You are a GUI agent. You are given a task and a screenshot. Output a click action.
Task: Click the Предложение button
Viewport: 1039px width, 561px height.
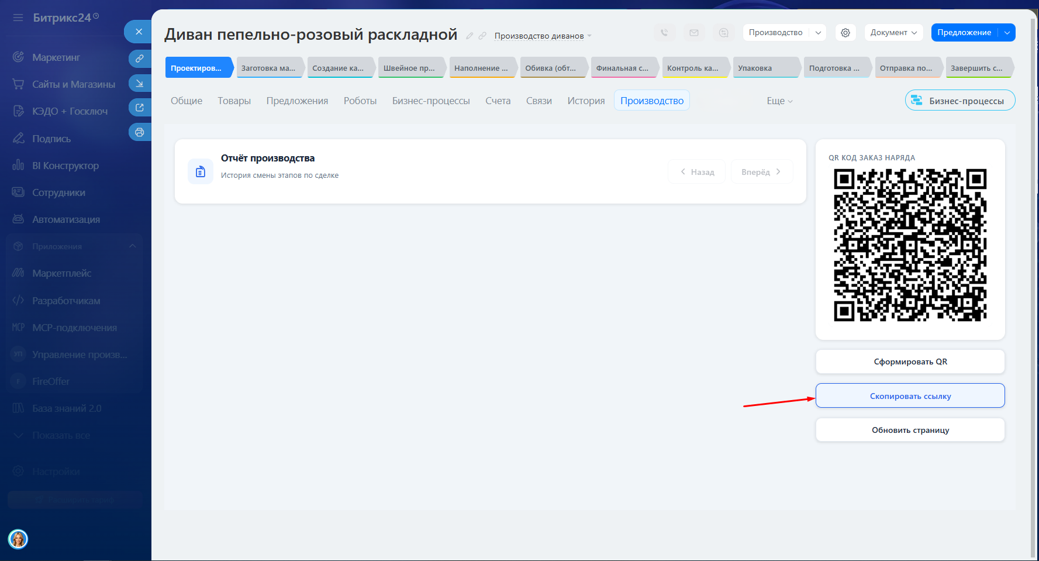(964, 33)
